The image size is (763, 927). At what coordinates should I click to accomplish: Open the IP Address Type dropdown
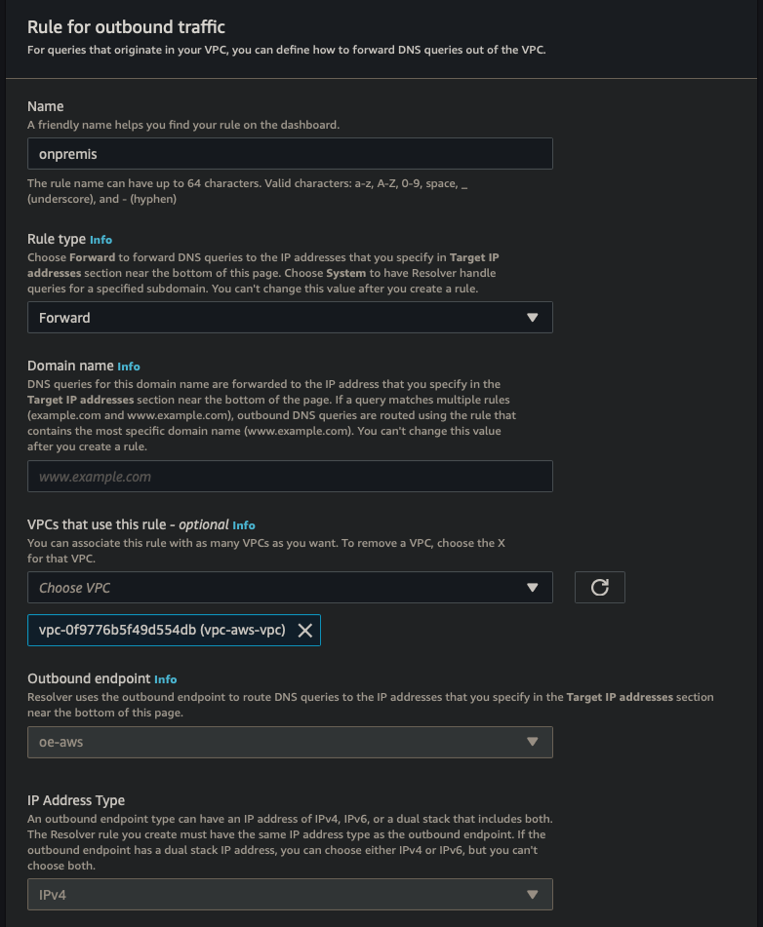coord(290,894)
